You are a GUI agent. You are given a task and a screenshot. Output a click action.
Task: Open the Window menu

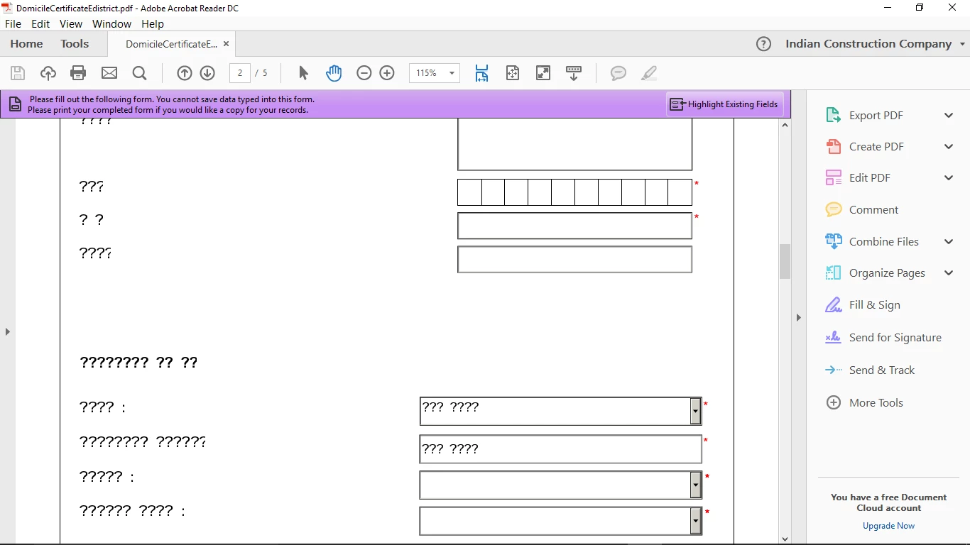click(111, 24)
